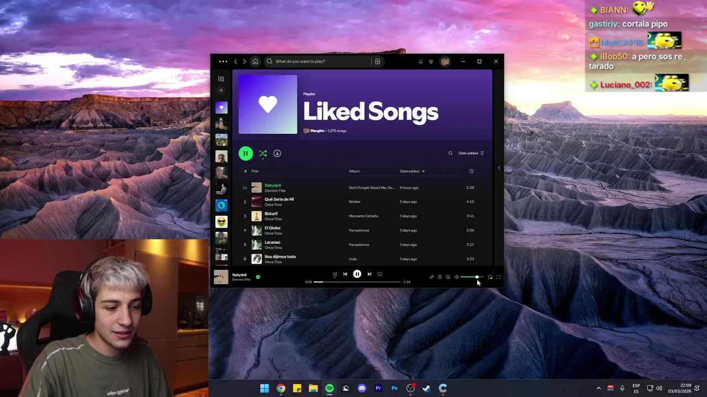
Task: Pause playlist with large green button
Action: pos(246,153)
